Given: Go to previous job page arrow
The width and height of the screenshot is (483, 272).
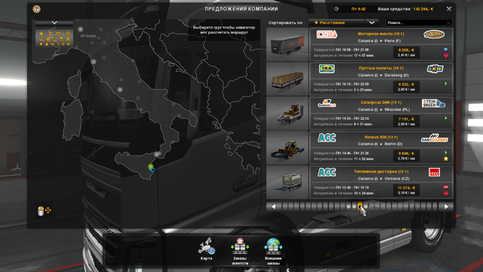Looking at the screenshot, I should click(x=273, y=206).
